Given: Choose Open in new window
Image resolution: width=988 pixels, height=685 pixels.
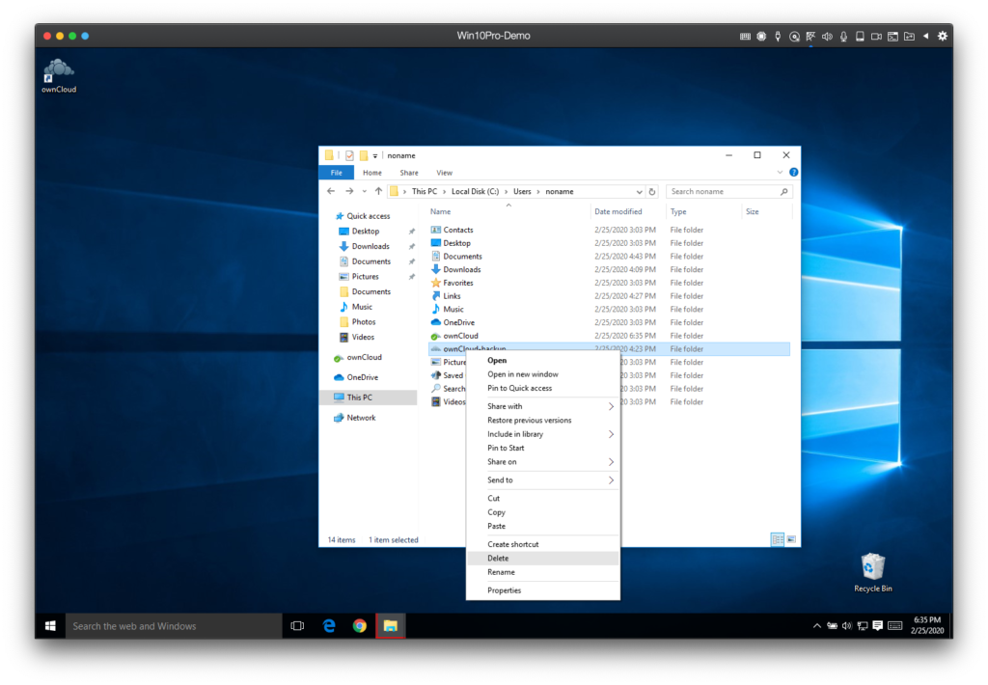Looking at the screenshot, I should 542,374.
